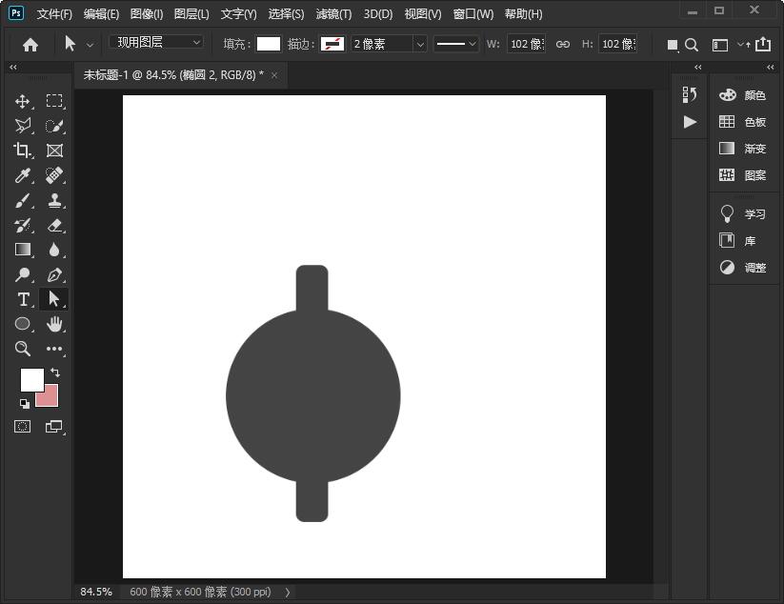Open the 调整 adjustments panel

click(x=743, y=268)
